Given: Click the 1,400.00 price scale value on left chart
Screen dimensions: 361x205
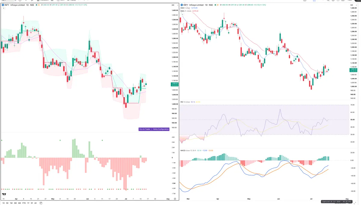Looking at the screenshot, I should coord(175,10).
